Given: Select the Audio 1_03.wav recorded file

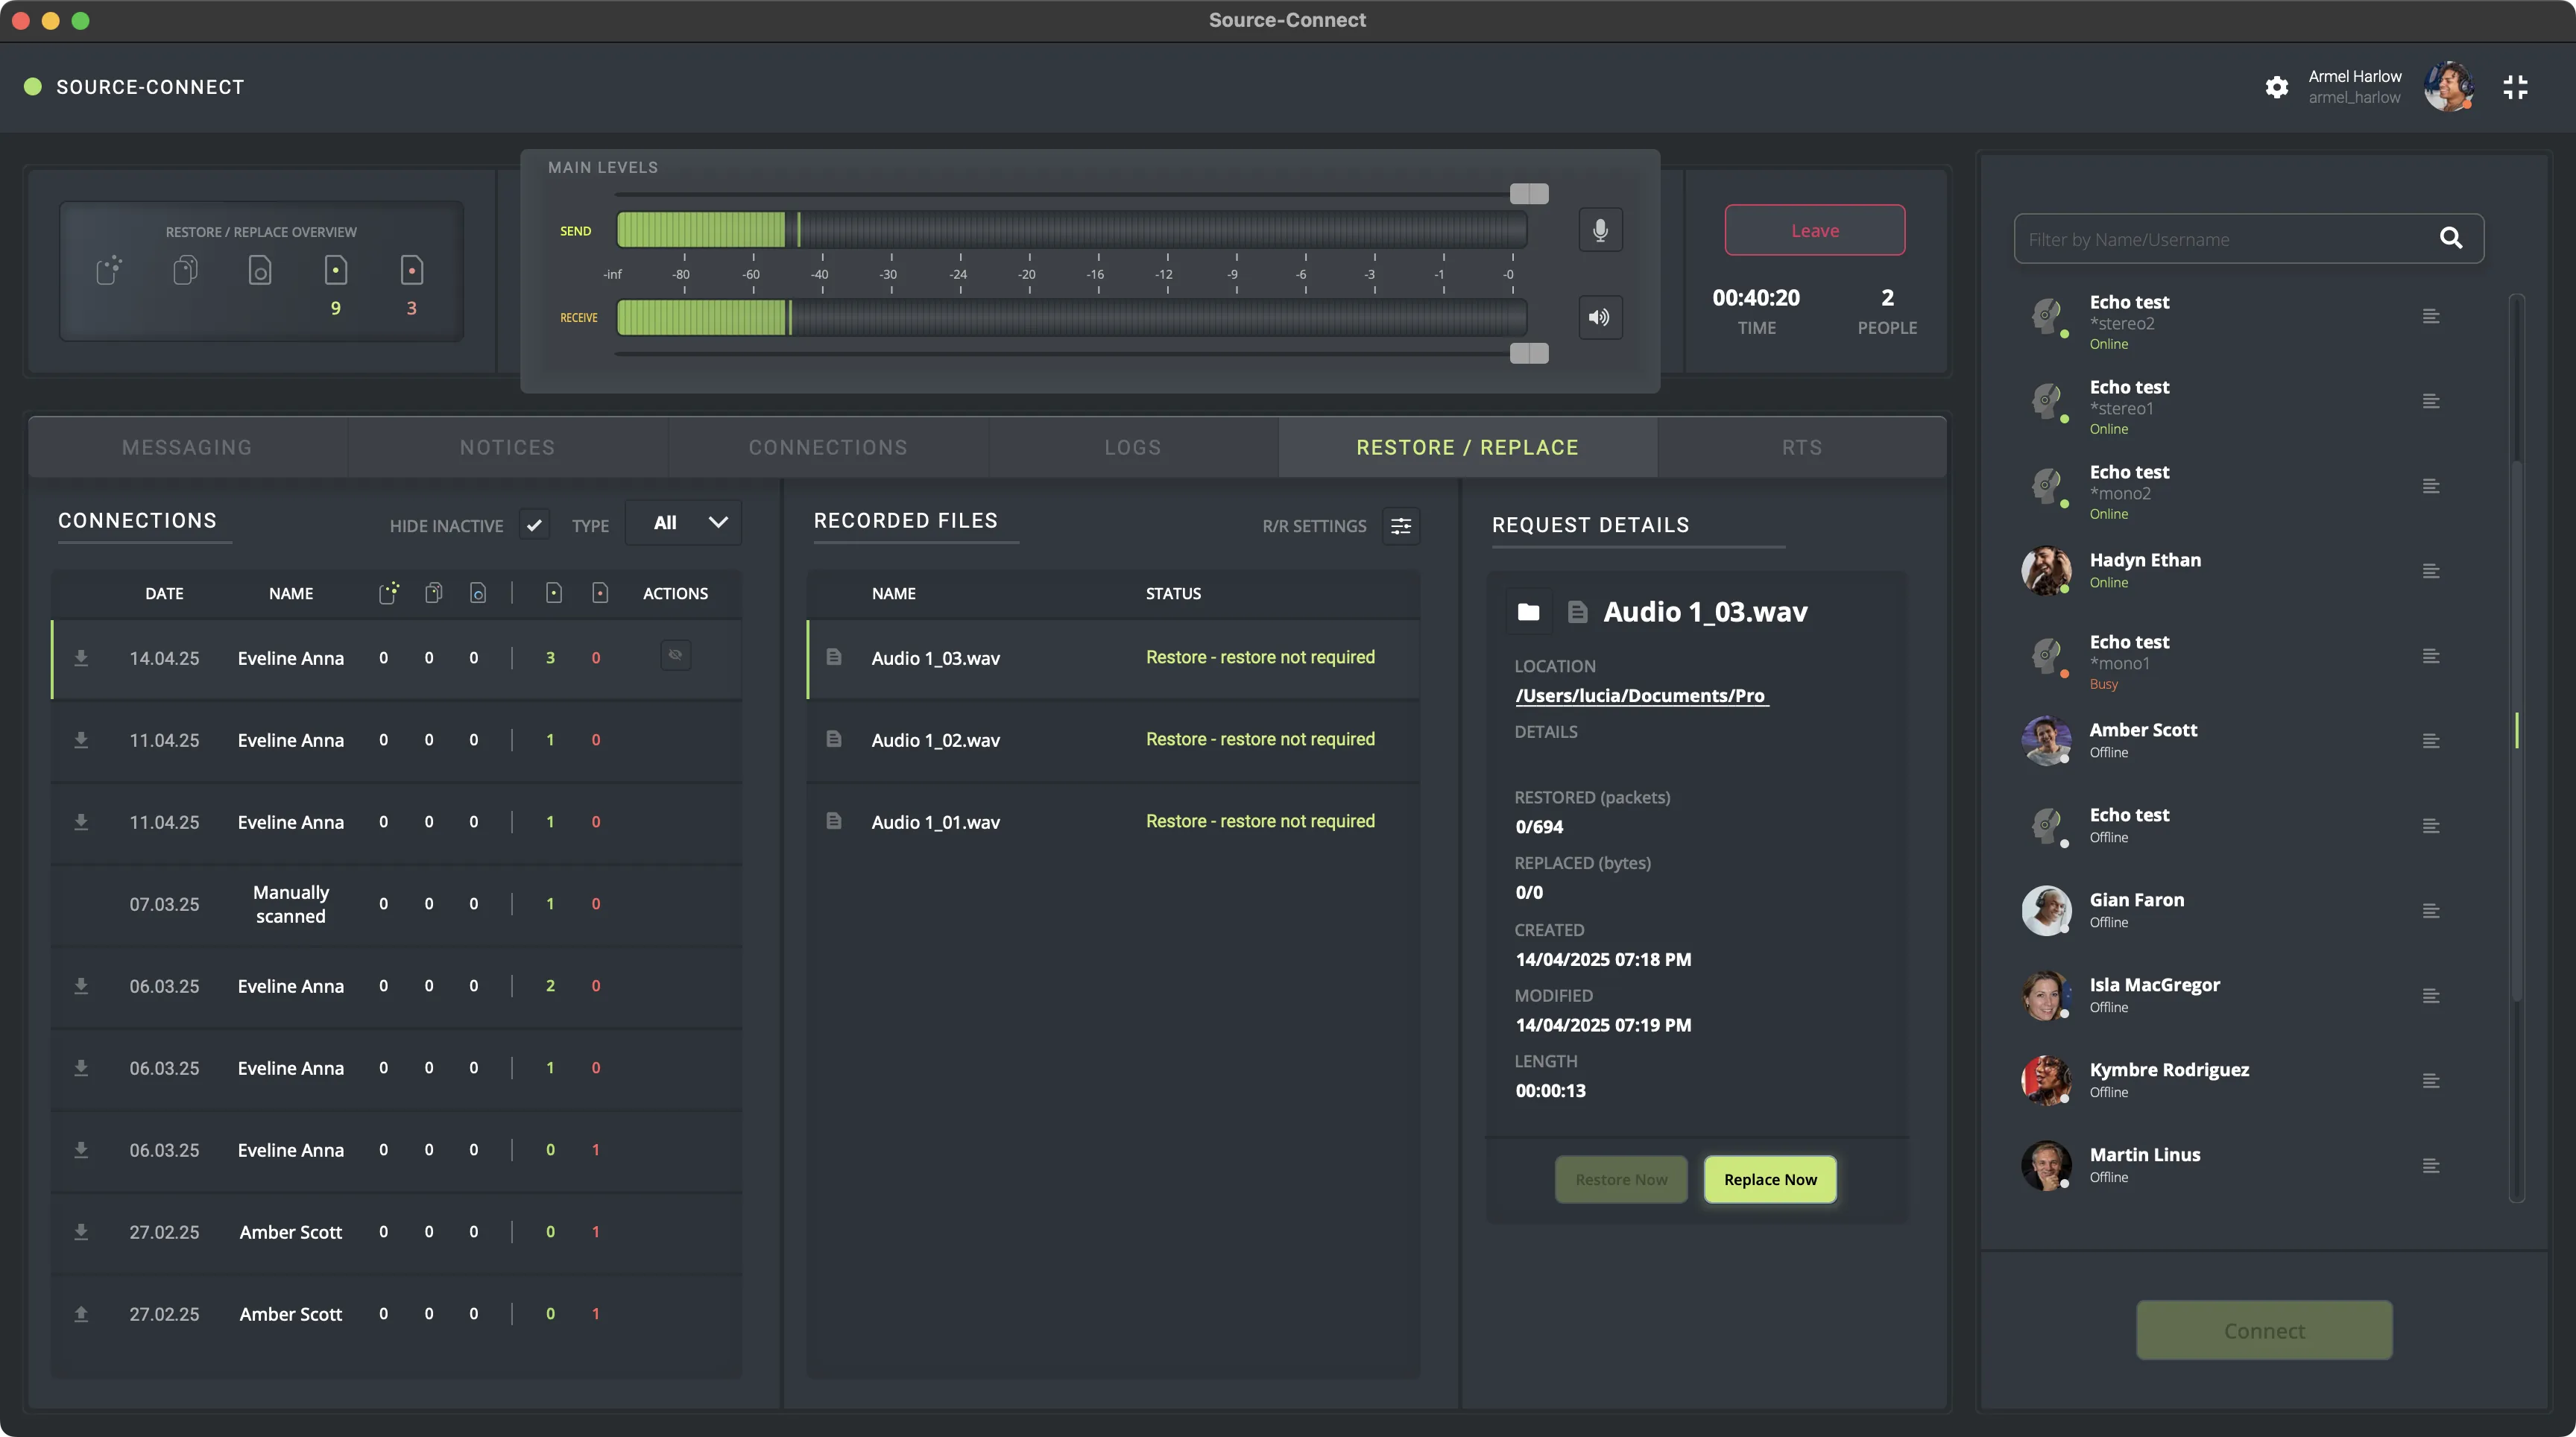Looking at the screenshot, I should pyautogui.click(x=1113, y=658).
